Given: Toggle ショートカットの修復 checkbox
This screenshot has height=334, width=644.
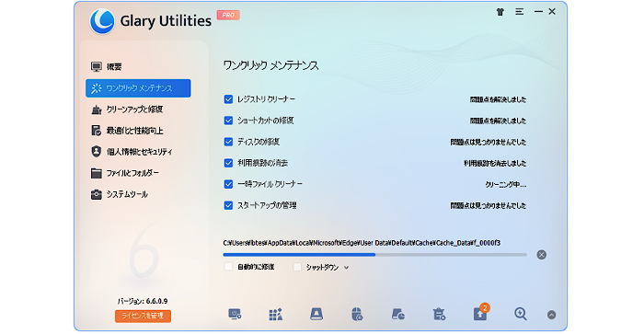Looking at the screenshot, I should [228, 121].
